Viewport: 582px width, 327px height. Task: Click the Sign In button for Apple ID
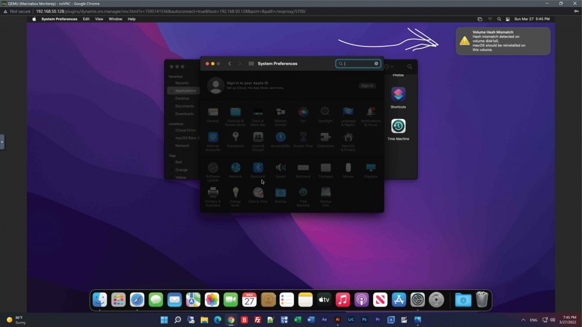(367, 86)
